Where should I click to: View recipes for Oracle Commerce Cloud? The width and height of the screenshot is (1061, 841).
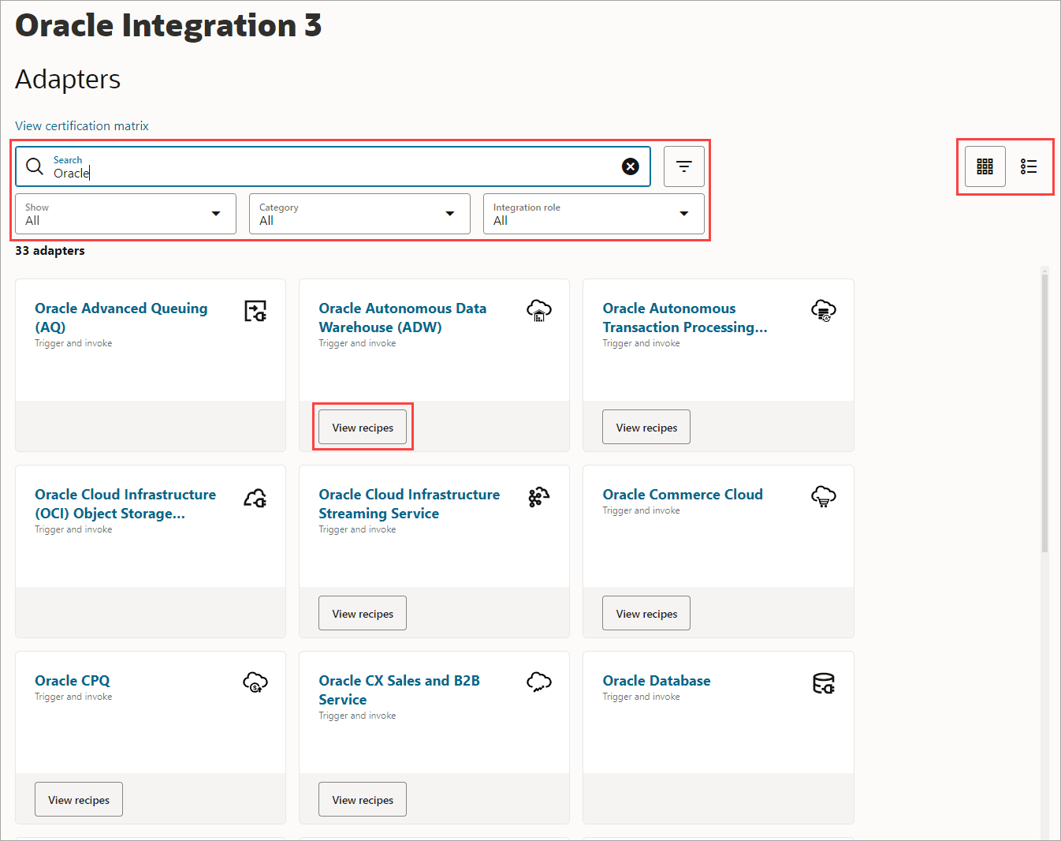click(646, 614)
